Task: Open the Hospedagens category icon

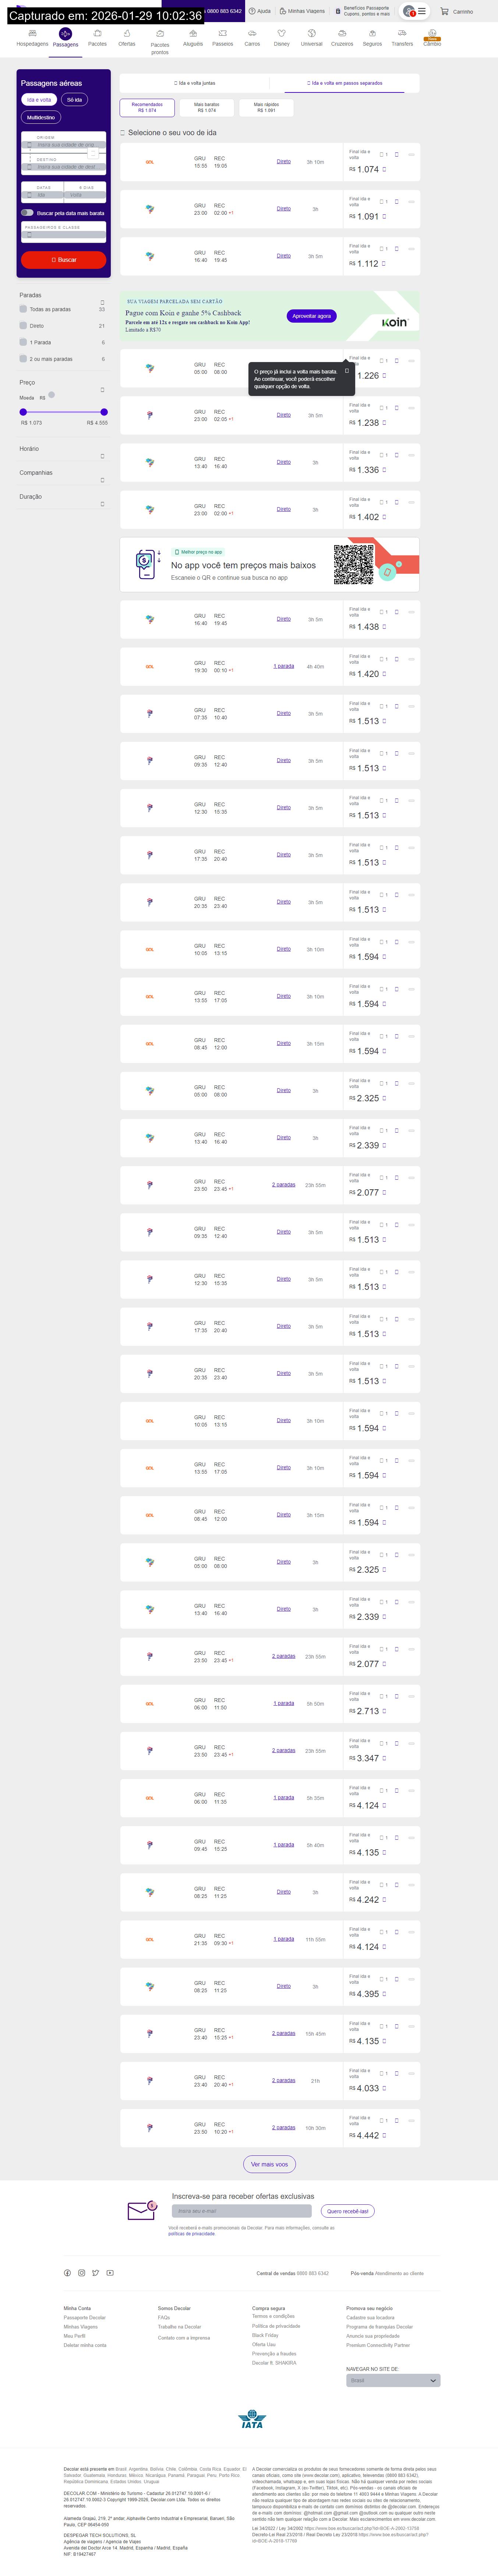Action: click(32, 34)
